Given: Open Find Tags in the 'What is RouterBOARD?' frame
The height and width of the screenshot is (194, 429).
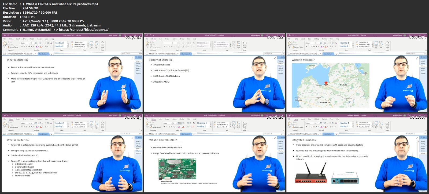Looking at the screenshot, I should coord(238,125).
